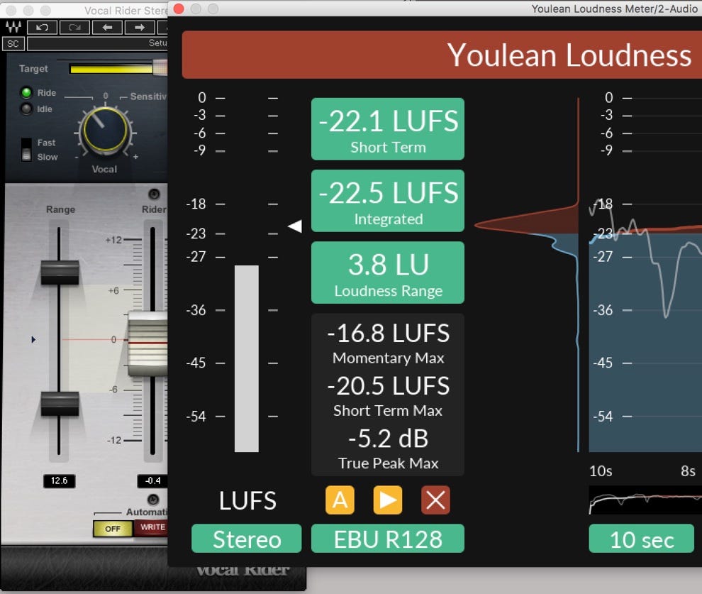This screenshot has height=594, width=702.
Task: Click the loudness history mini overview
Action: point(645,500)
